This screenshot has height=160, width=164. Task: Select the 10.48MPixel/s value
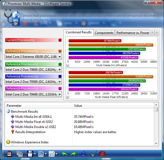coord(84,127)
